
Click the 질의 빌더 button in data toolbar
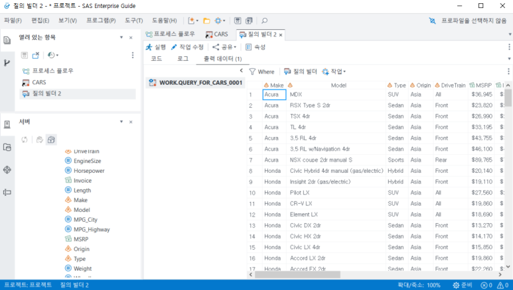[301, 72]
